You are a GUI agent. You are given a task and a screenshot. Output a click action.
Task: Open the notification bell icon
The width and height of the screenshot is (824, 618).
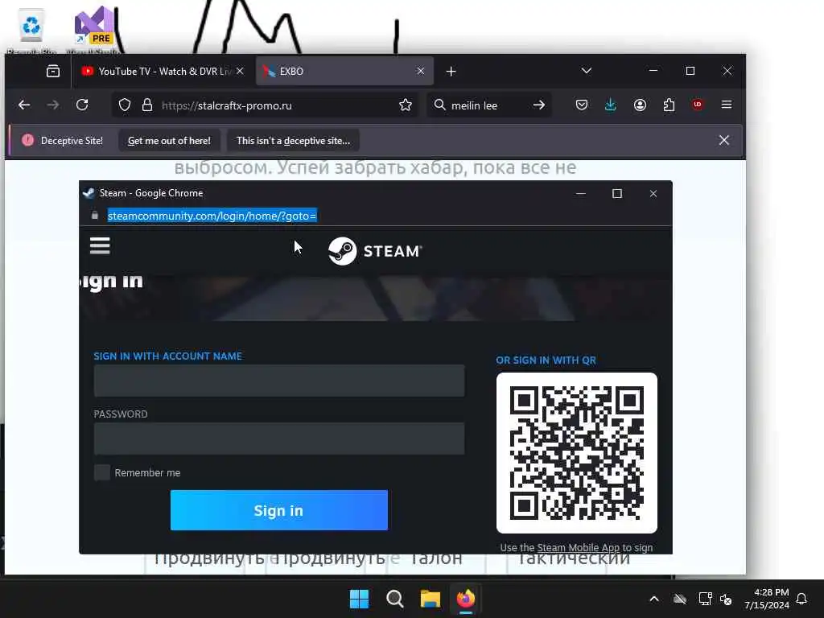[801, 599]
